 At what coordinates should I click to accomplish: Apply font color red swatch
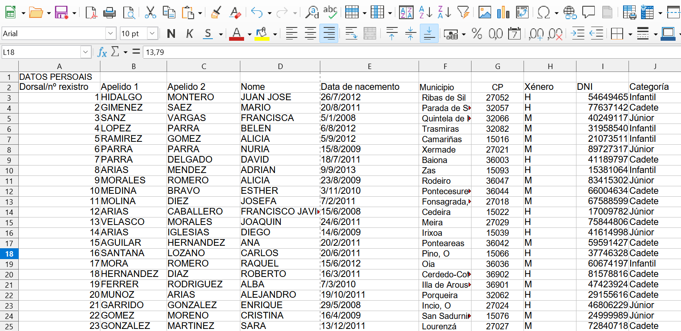click(237, 34)
